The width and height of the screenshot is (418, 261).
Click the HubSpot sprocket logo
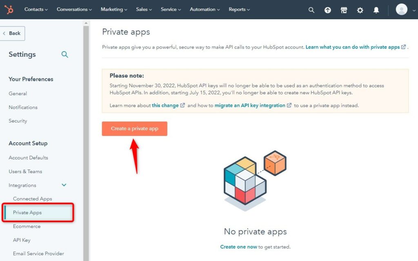9,10
